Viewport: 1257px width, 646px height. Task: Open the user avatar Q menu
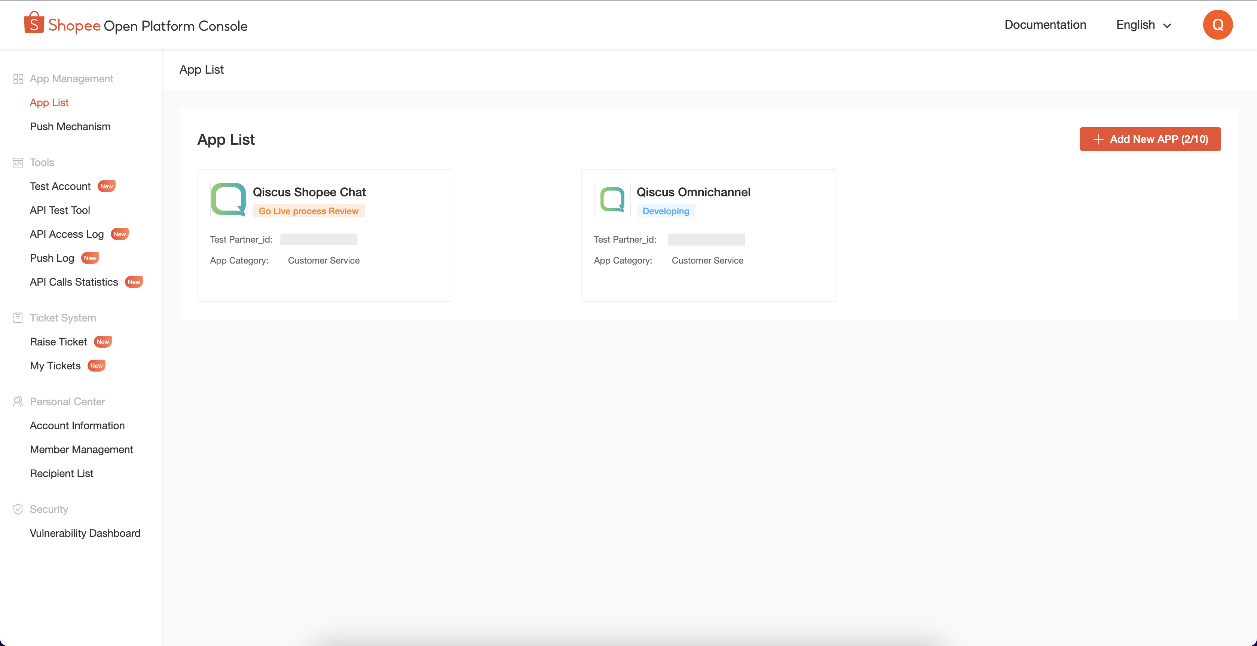pos(1217,25)
